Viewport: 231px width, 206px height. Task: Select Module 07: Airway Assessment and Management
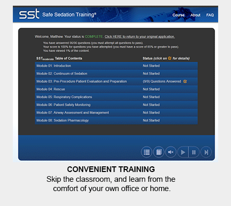pyautogui.click(x=117, y=113)
